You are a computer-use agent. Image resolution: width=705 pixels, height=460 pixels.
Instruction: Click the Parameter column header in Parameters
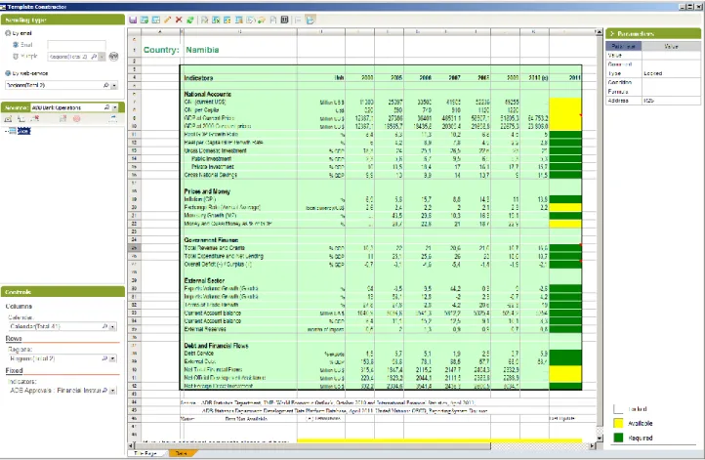[x=624, y=46]
